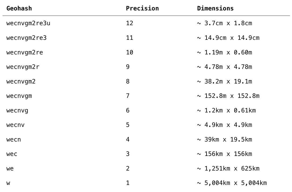The image size is (292, 192).
Task: Click the wecnvgm2re geohash text
Action: click(25, 52)
